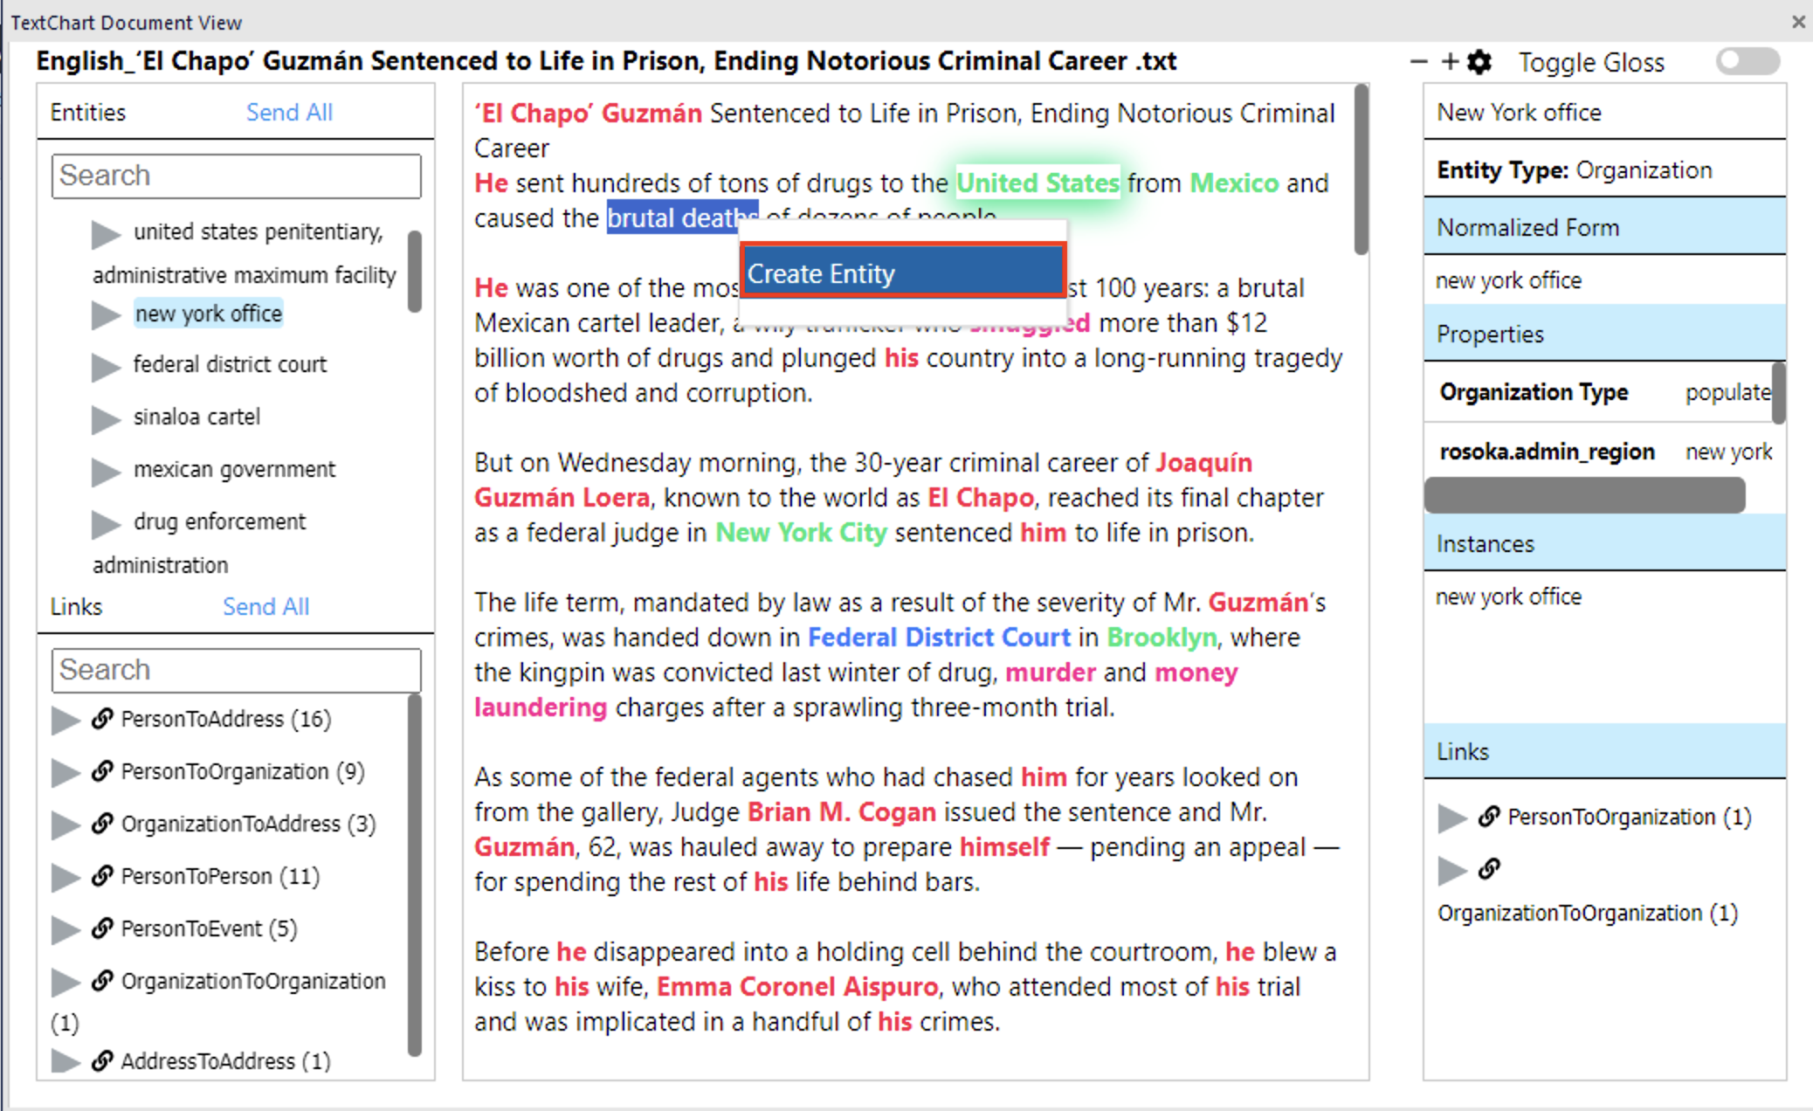This screenshot has width=1813, height=1111.
Task: Expand left-panel OrganizationToOrganization links
Action: tap(65, 983)
